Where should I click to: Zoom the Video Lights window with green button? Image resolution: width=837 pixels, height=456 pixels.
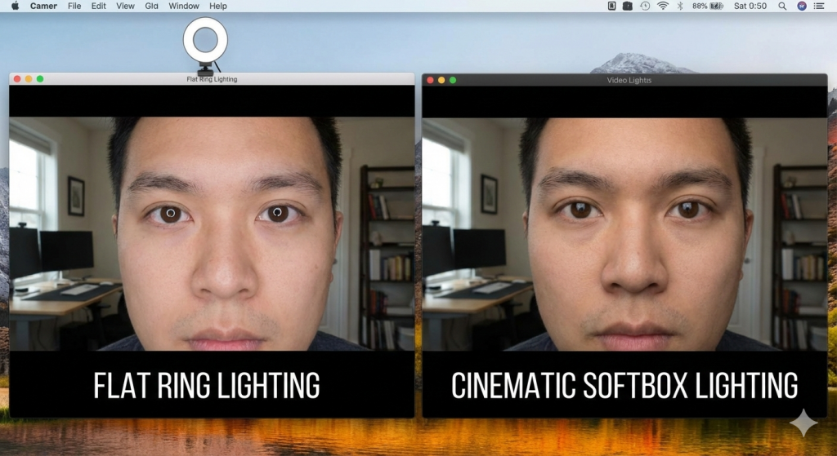(x=453, y=80)
